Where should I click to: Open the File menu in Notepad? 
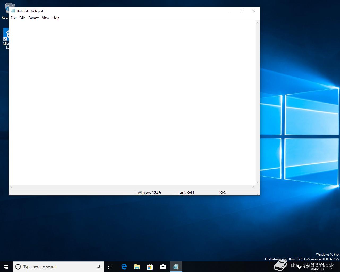pos(13,18)
